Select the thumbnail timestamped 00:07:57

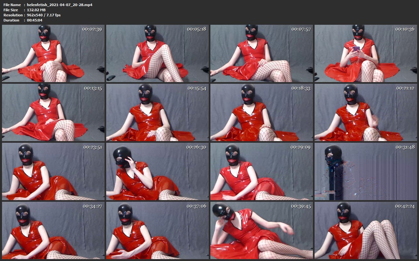pos(262,54)
